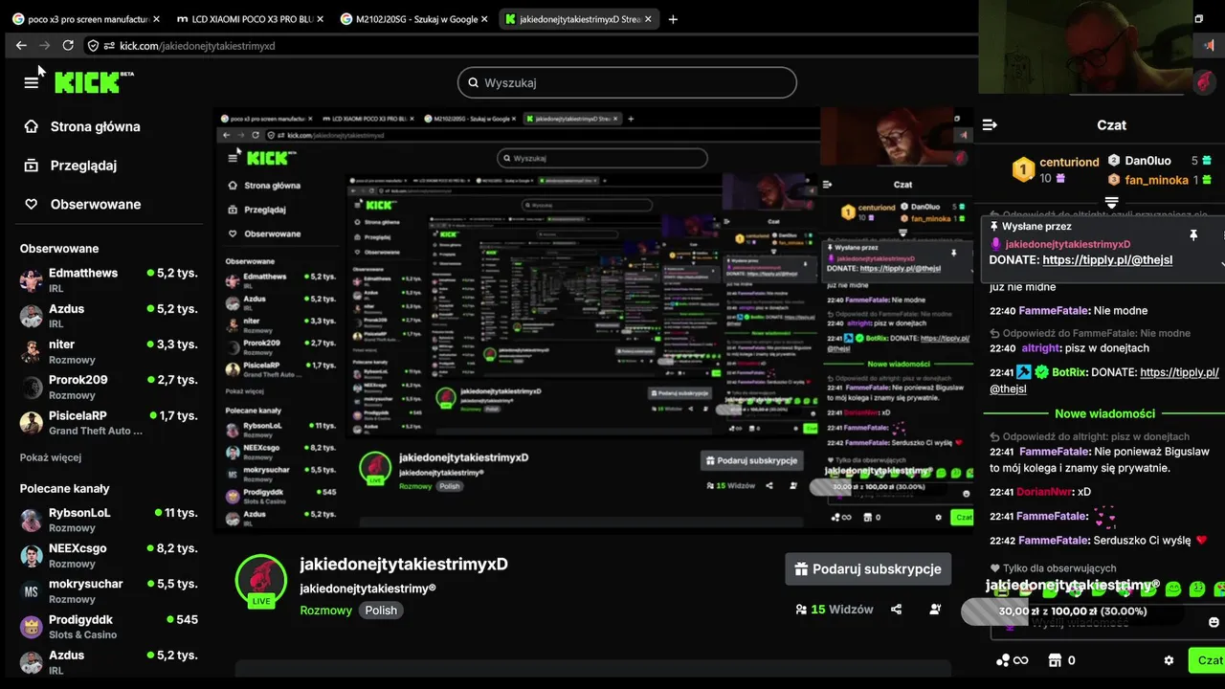1225x689 pixels.
Task: Open the Przeglądaj section
Action: click(x=71, y=166)
